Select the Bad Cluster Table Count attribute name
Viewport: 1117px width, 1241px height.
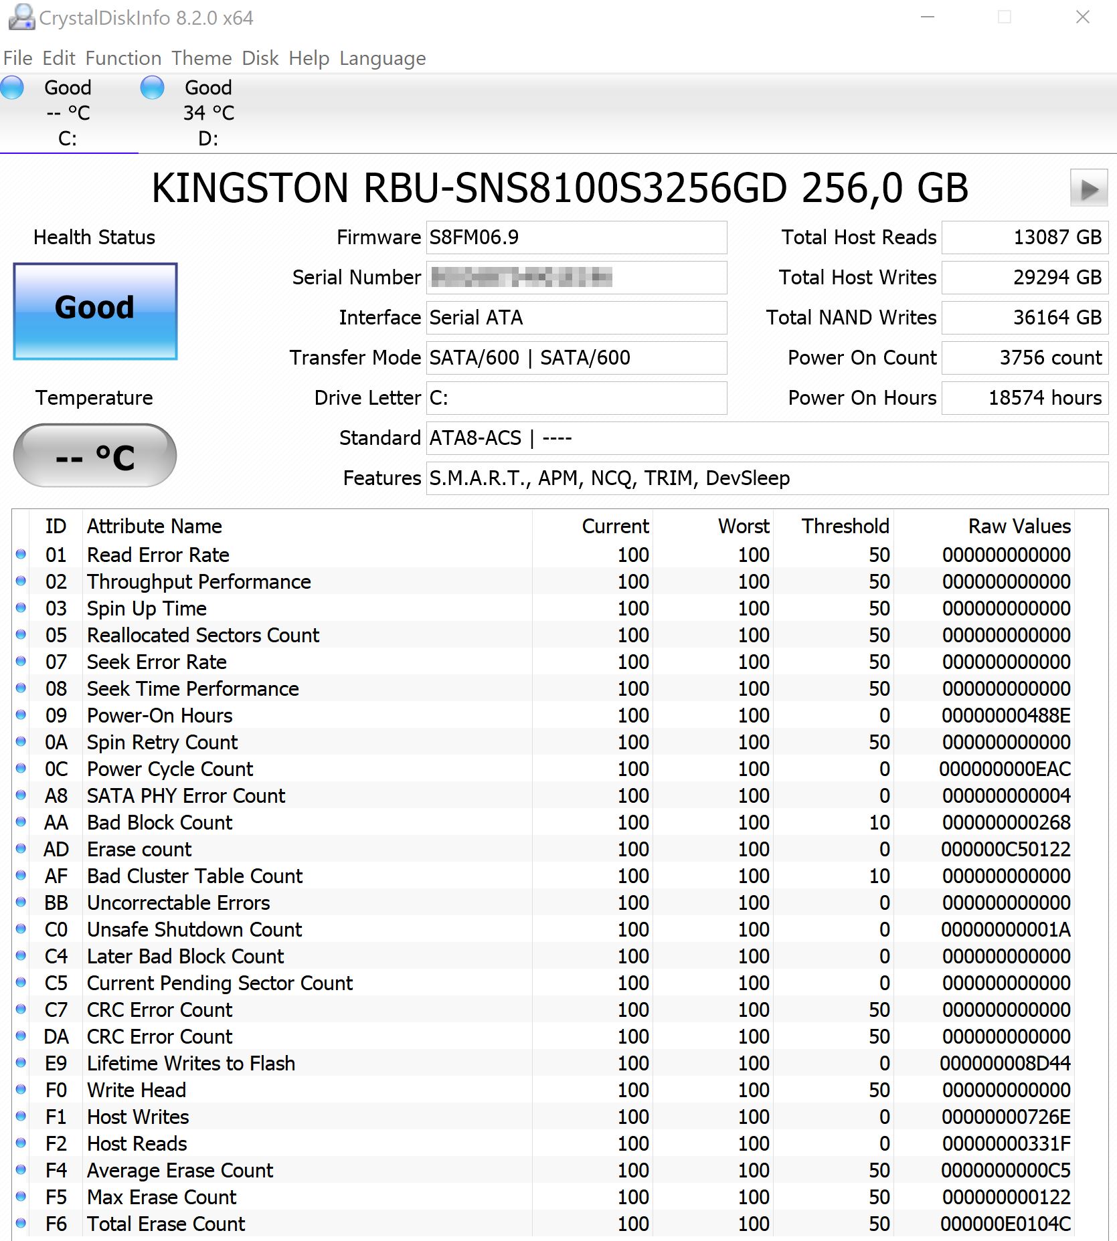point(195,876)
